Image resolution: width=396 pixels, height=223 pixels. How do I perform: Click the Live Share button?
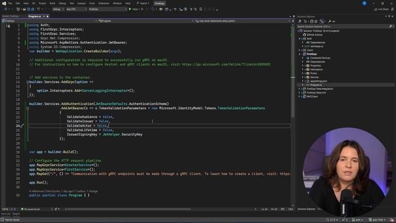pyautogui.click(x=381, y=9)
